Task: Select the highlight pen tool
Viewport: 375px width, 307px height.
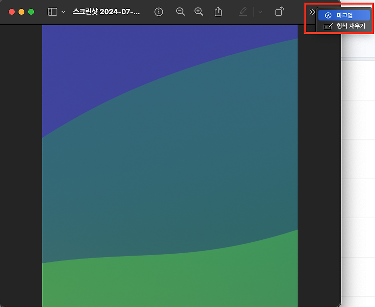Action: pos(243,12)
